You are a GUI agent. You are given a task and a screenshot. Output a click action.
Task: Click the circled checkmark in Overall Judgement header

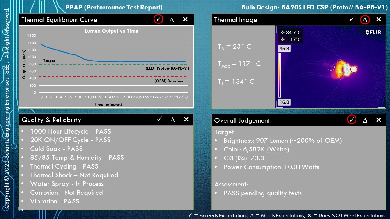pos(352,120)
